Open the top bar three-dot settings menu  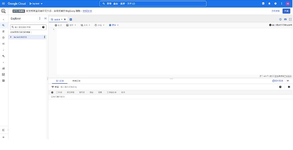tap(282, 4)
